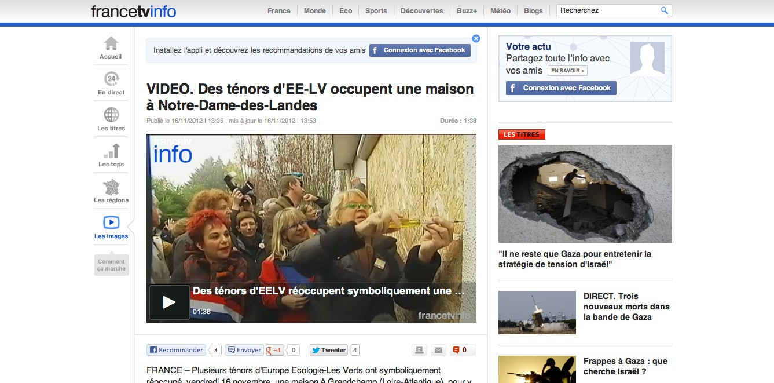
Task: Open the Les régions map icon
Action: click(111, 187)
